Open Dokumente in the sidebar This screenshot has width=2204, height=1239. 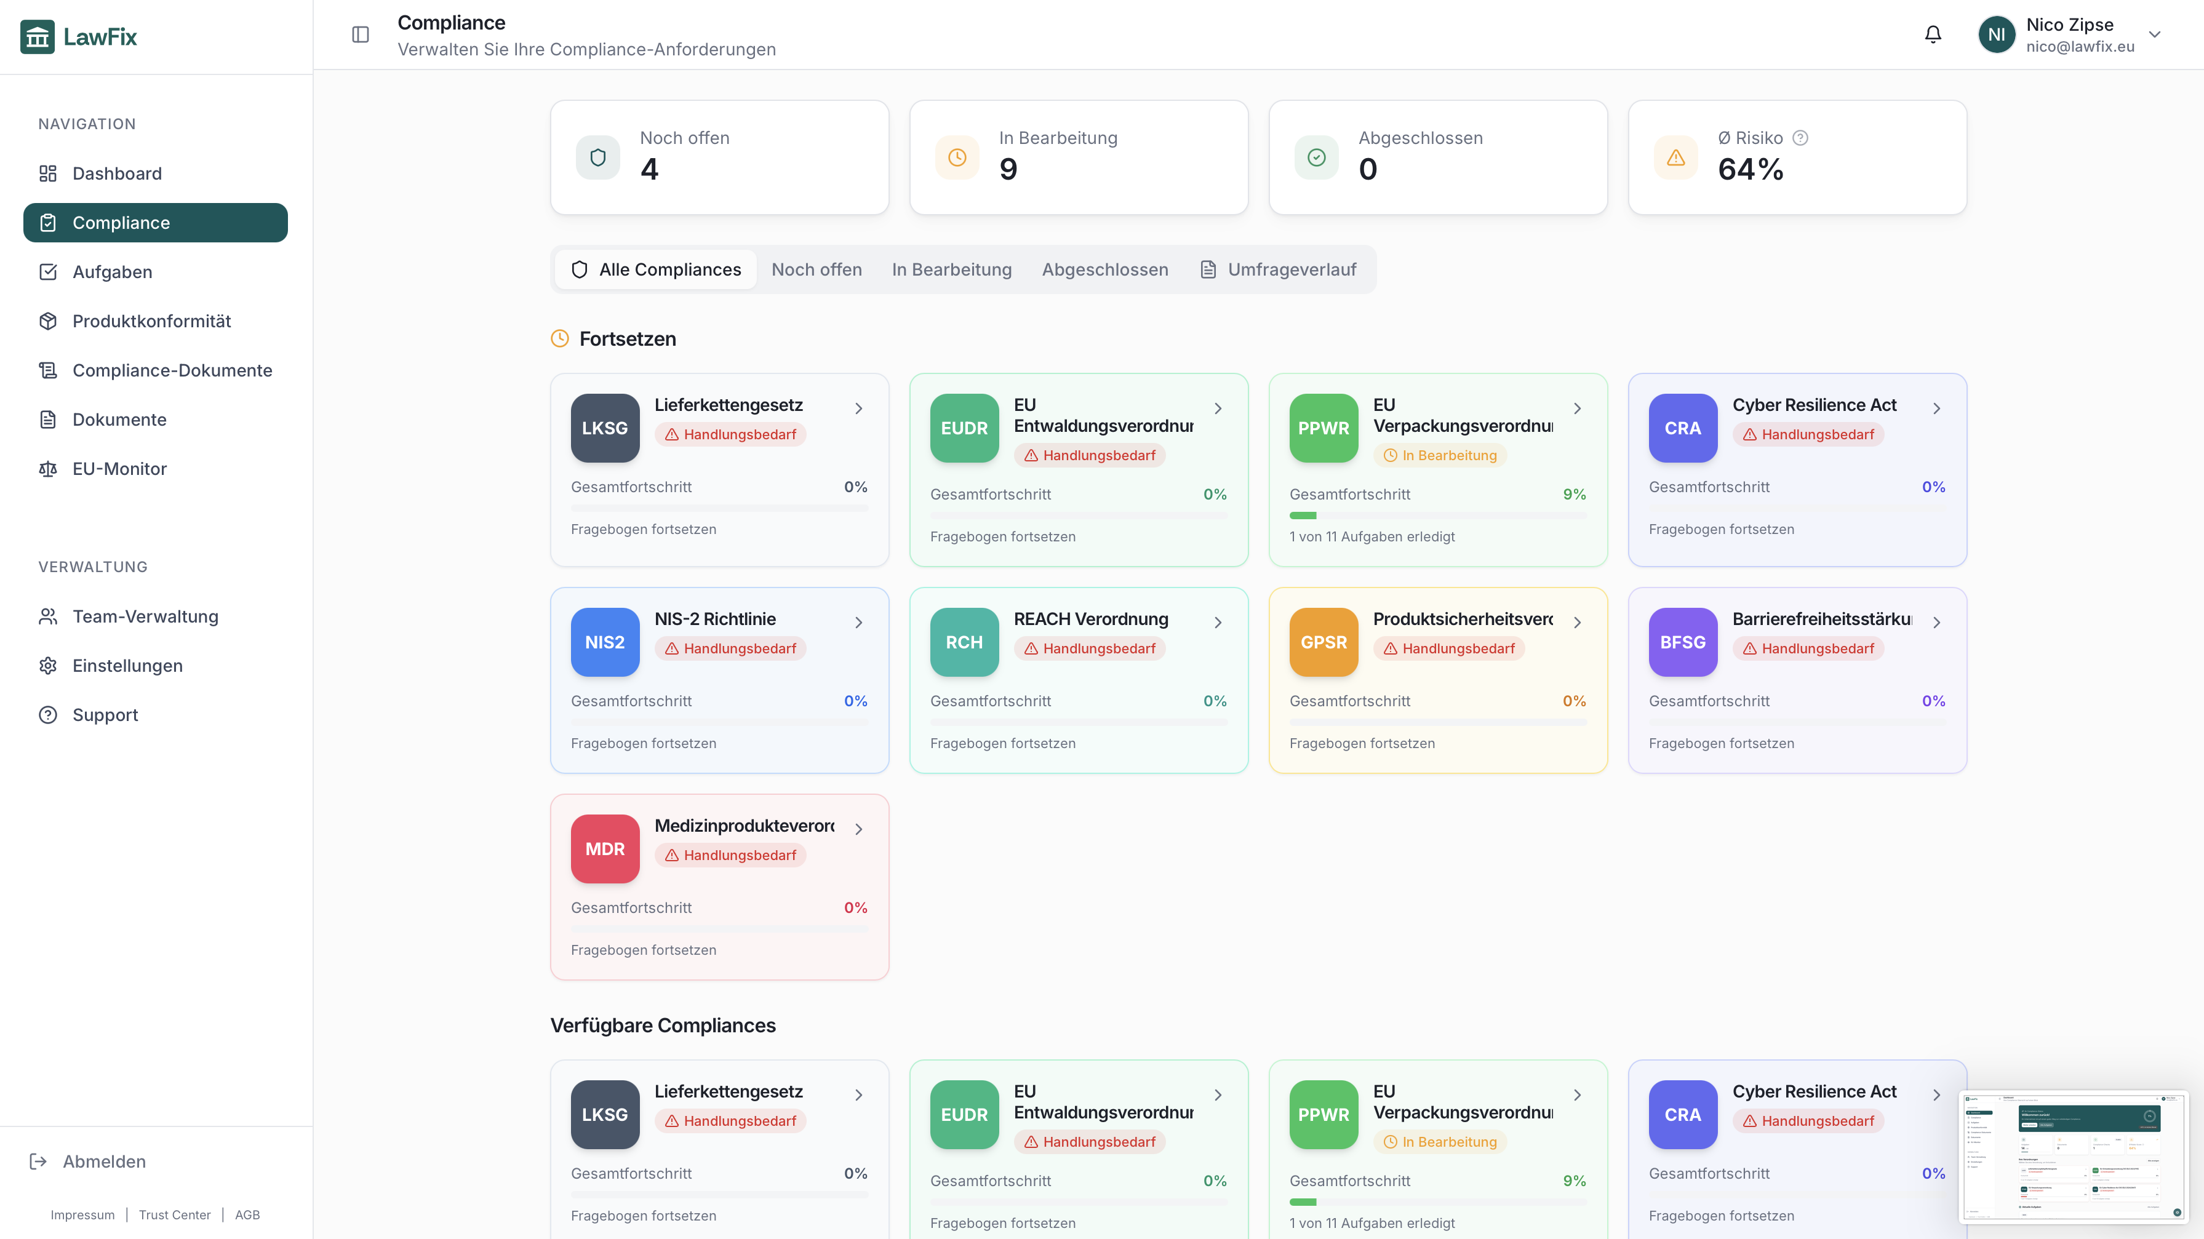tap(156, 420)
